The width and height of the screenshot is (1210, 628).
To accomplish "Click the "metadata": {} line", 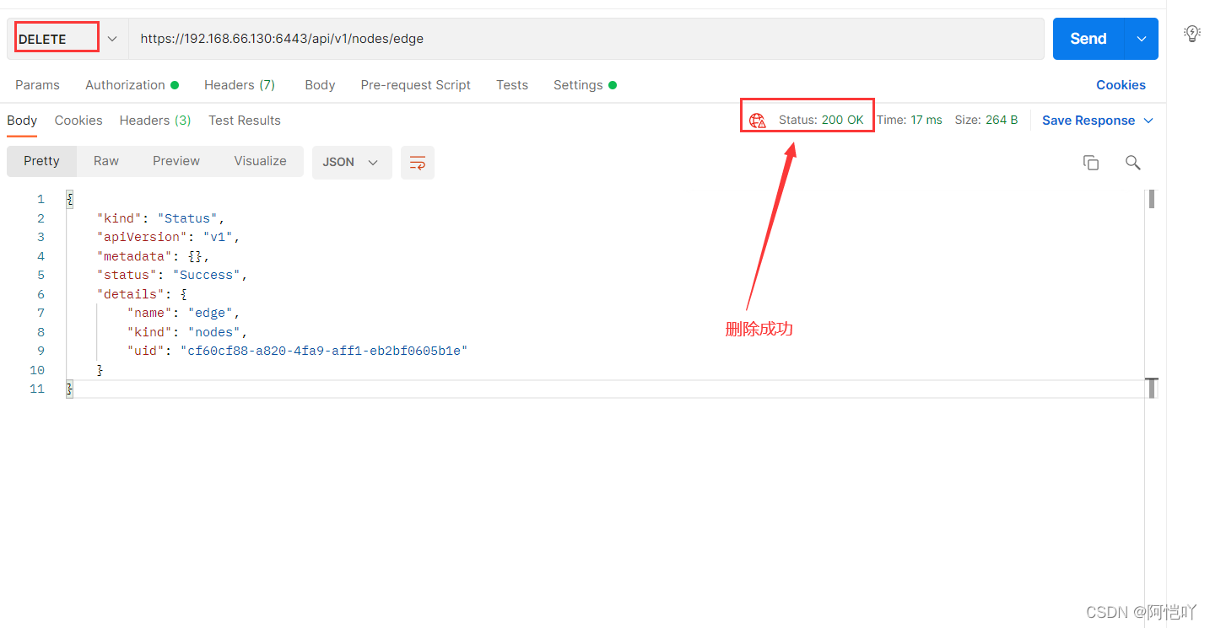I will click(x=153, y=256).
